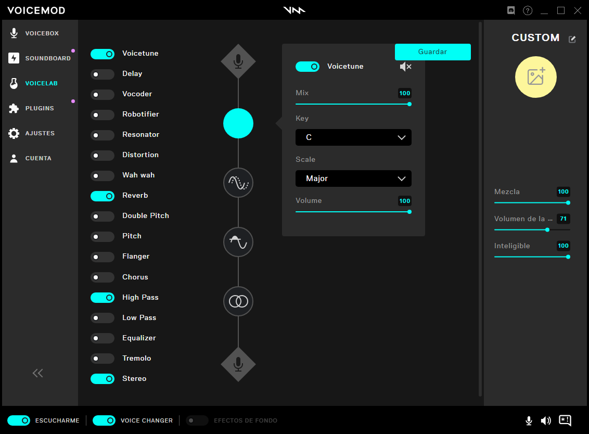Screen dimensions: 589x434
Task: Click the Mezcla value field 100
Action: pyautogui.click(x=563, y=192)
